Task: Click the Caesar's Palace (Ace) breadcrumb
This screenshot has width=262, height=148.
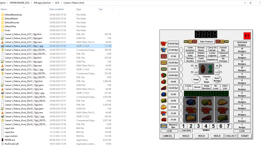Action: pyautogui.click(x=74, y=3)
